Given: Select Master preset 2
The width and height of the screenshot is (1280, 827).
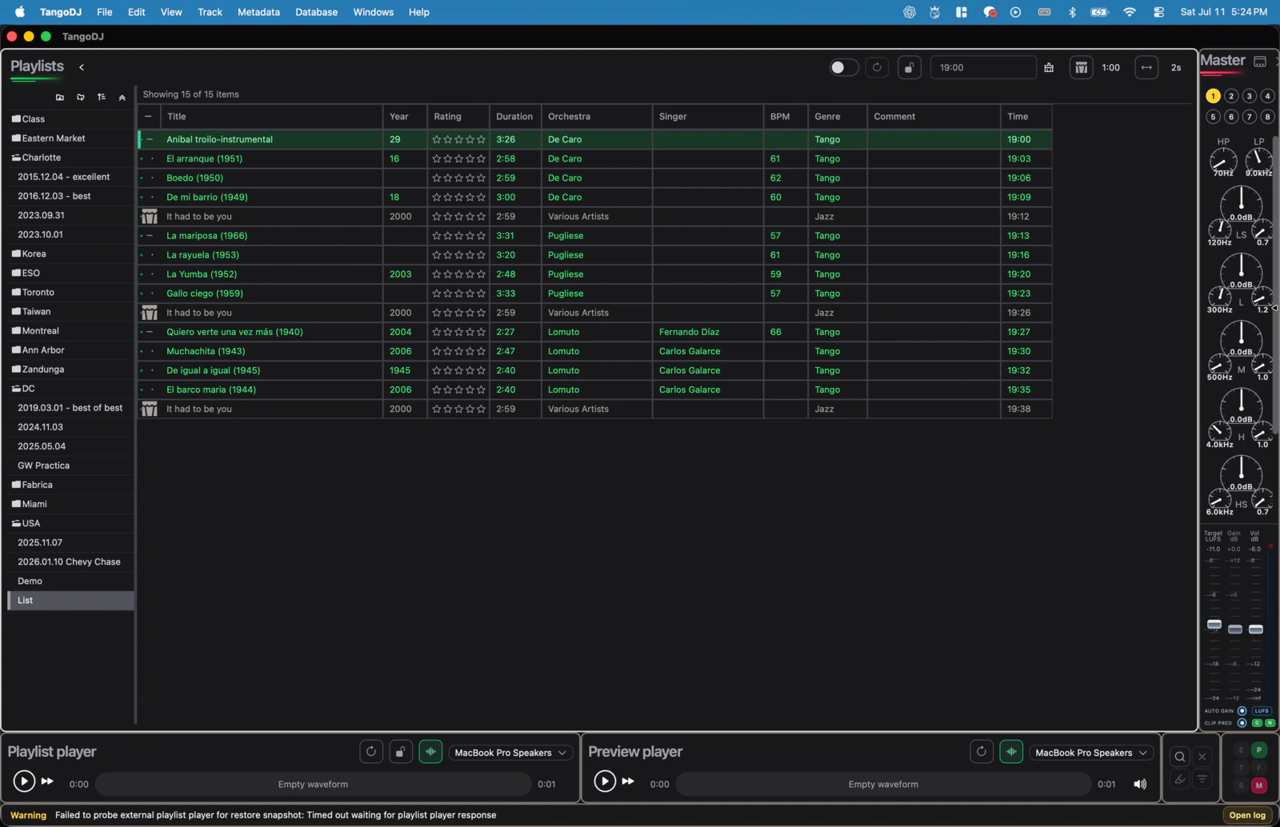Looking at the screenshot, I should [x=1231, y=96].
